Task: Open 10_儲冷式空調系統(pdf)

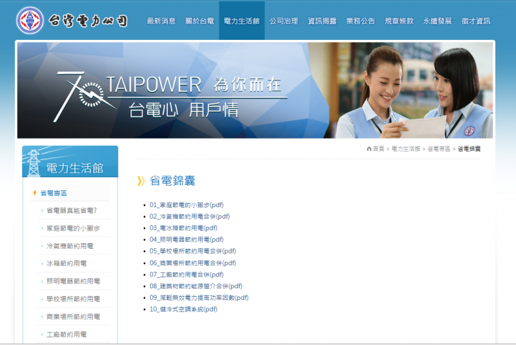Action: click(183, 309)
